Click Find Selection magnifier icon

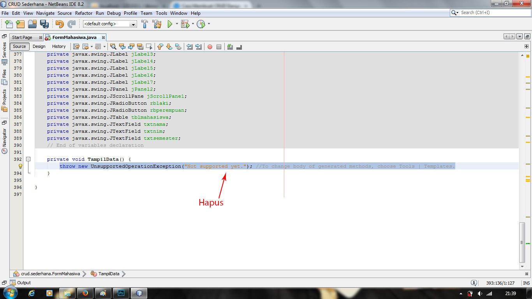coord(113,47)
